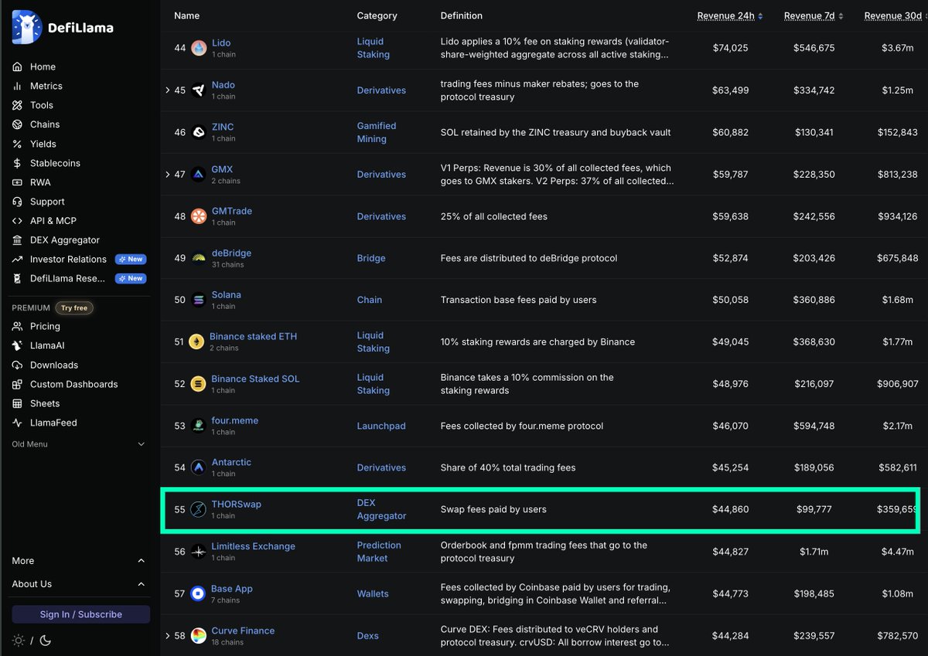Viewport: 928px width, 656px height.
Task: Open Pricing in sidebar
Action: (45, 327)
